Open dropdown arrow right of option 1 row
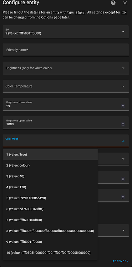 click(x=123, y=159)
